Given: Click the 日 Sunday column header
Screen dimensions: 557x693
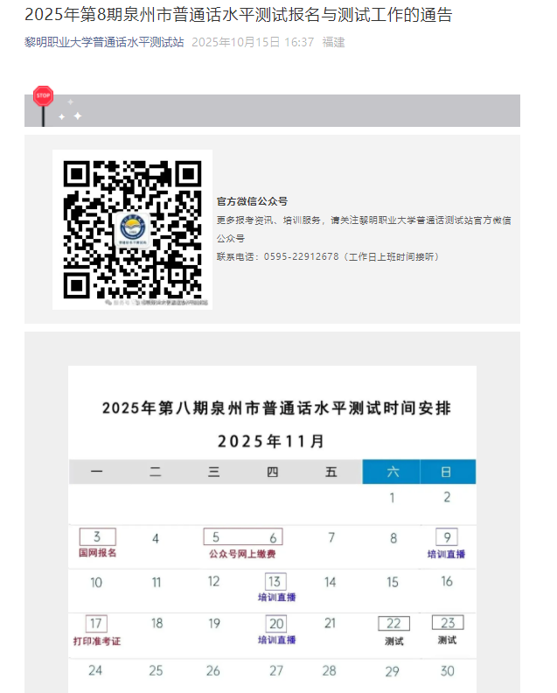Looking at the screenshot, I should [x=447, y=472].
